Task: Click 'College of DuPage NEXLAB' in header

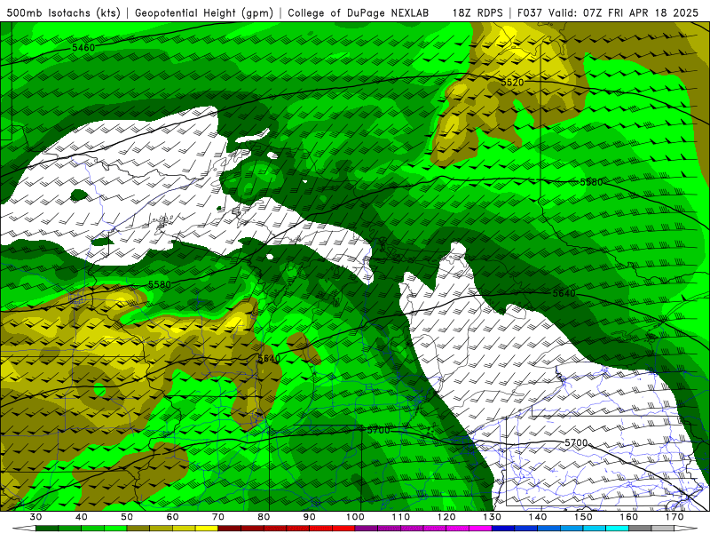Action: (359, 13)
